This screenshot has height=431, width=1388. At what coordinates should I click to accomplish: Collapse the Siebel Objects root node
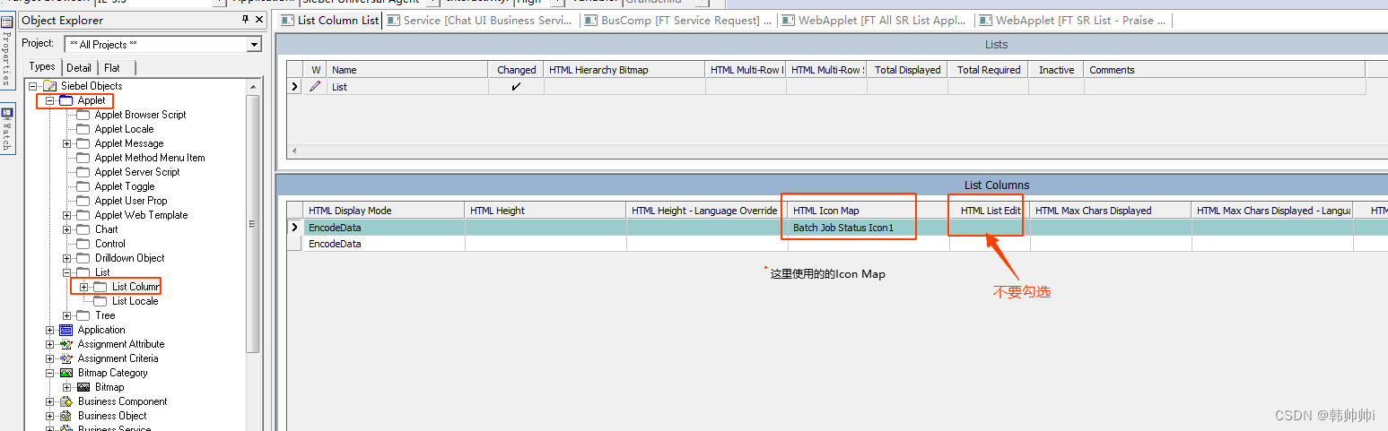click(x=33, y=86)
